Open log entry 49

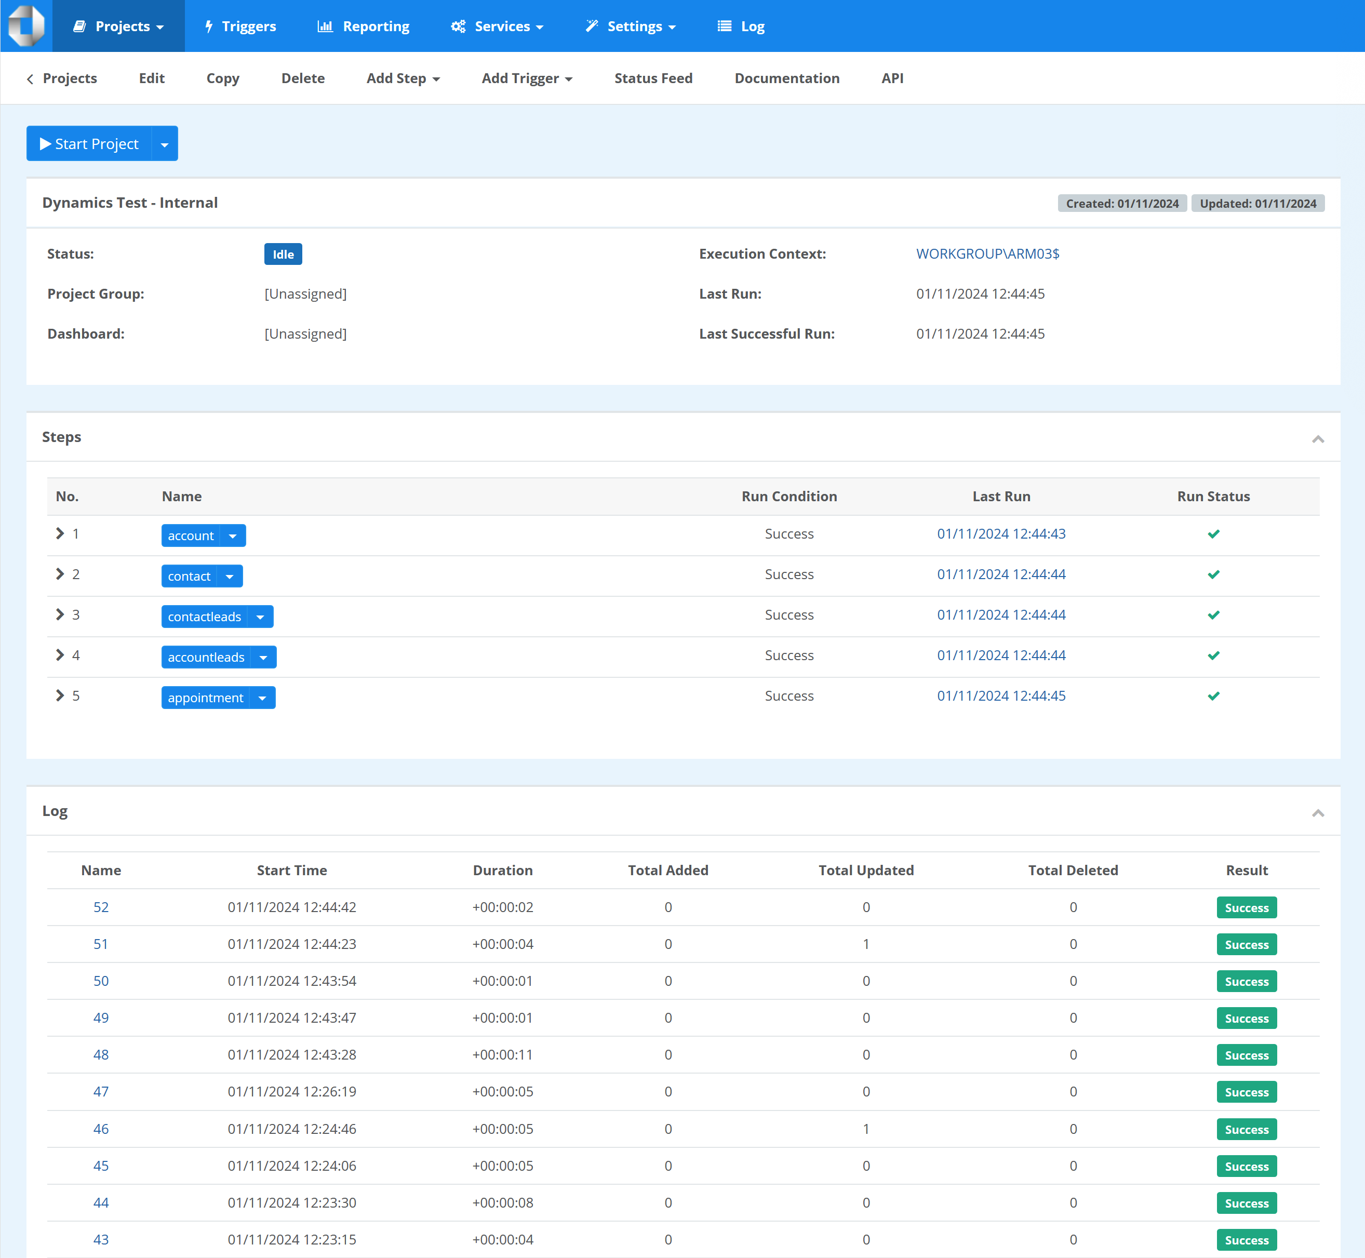[101, 1018]
